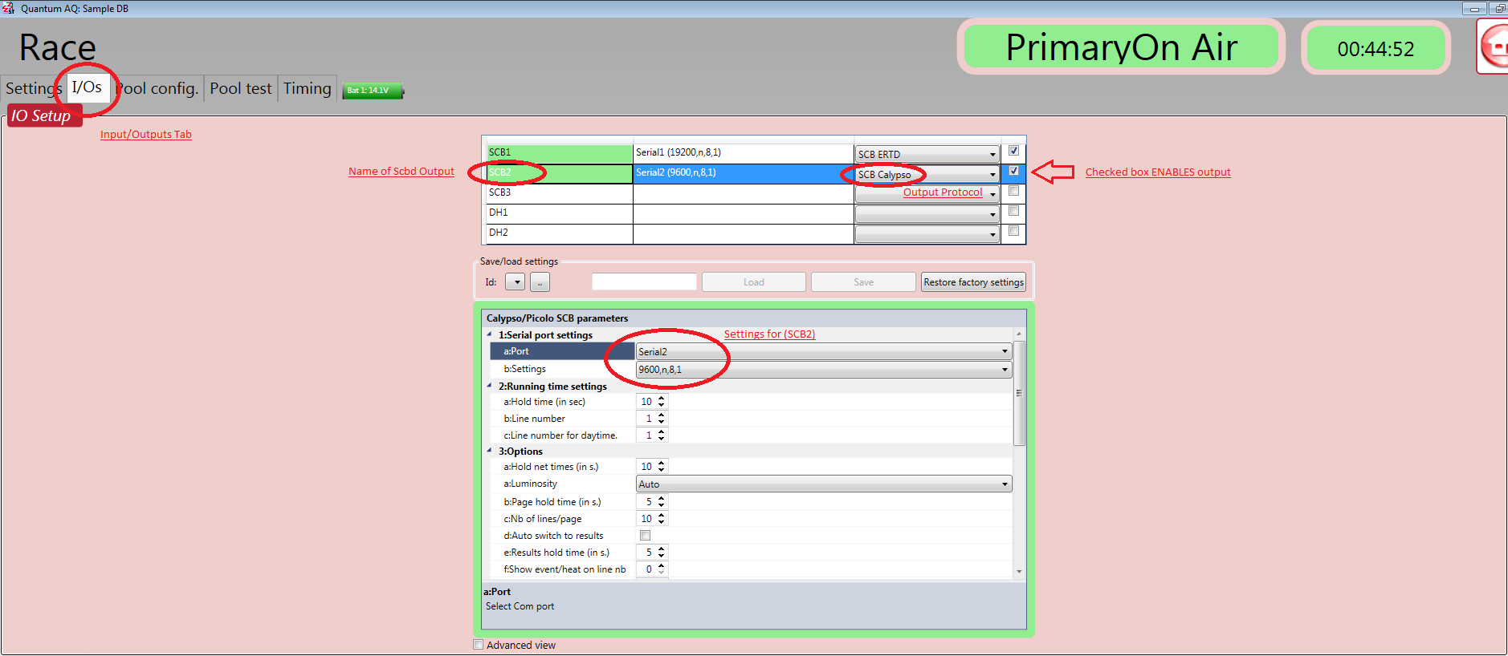
Task: Open the Luminosity dropdown set to Auto
Action: coord(1004,484)
